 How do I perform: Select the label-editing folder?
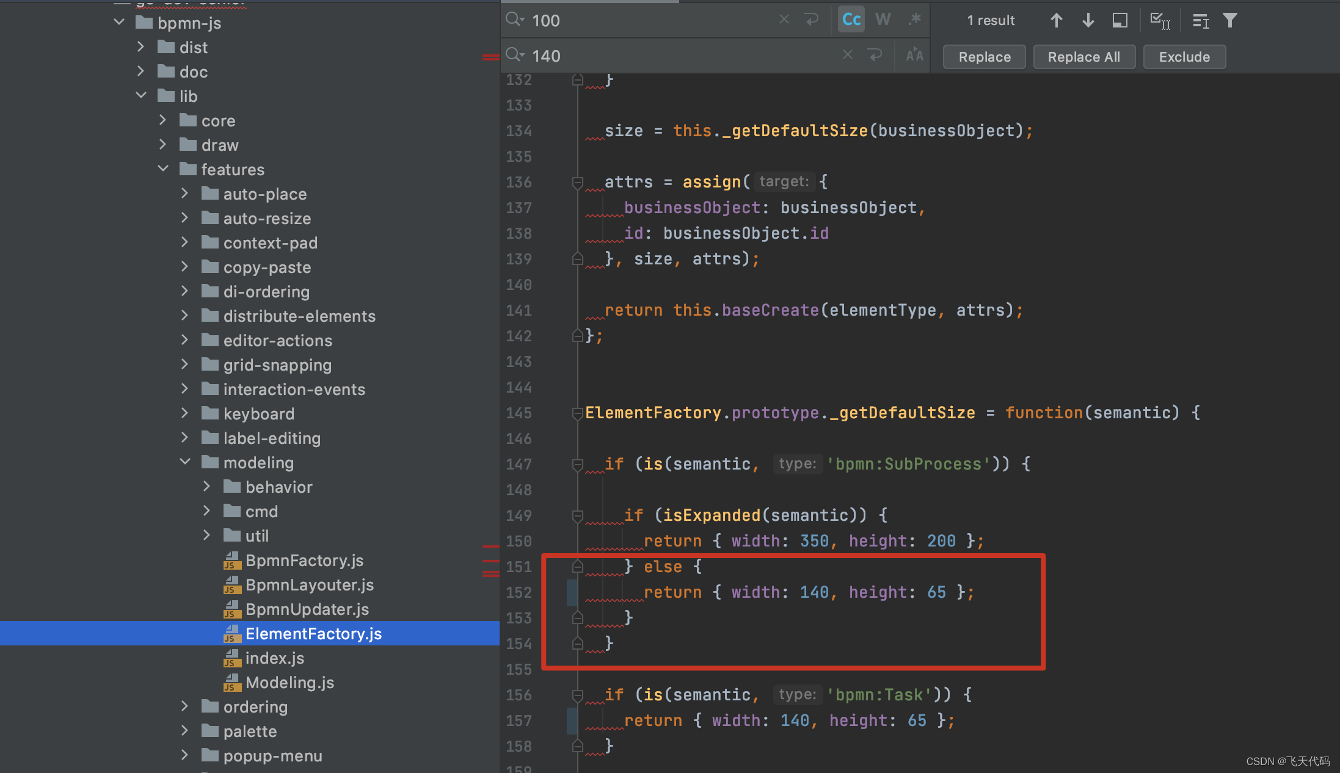[272, 438]
